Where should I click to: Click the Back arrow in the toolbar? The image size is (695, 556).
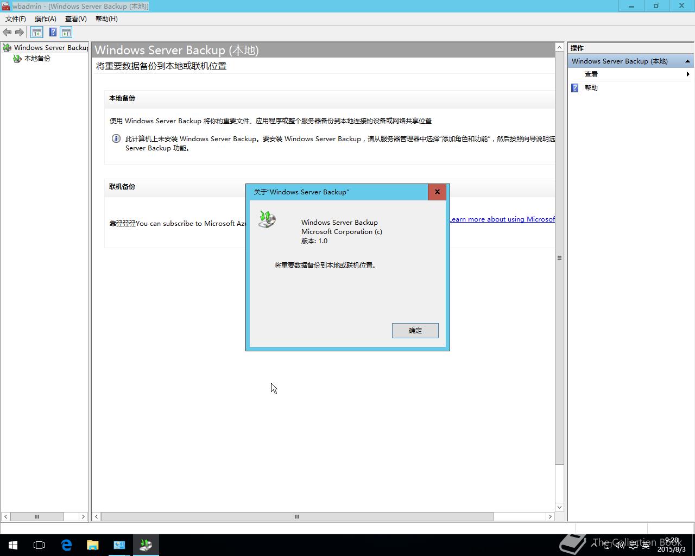[x=7, y=33]
